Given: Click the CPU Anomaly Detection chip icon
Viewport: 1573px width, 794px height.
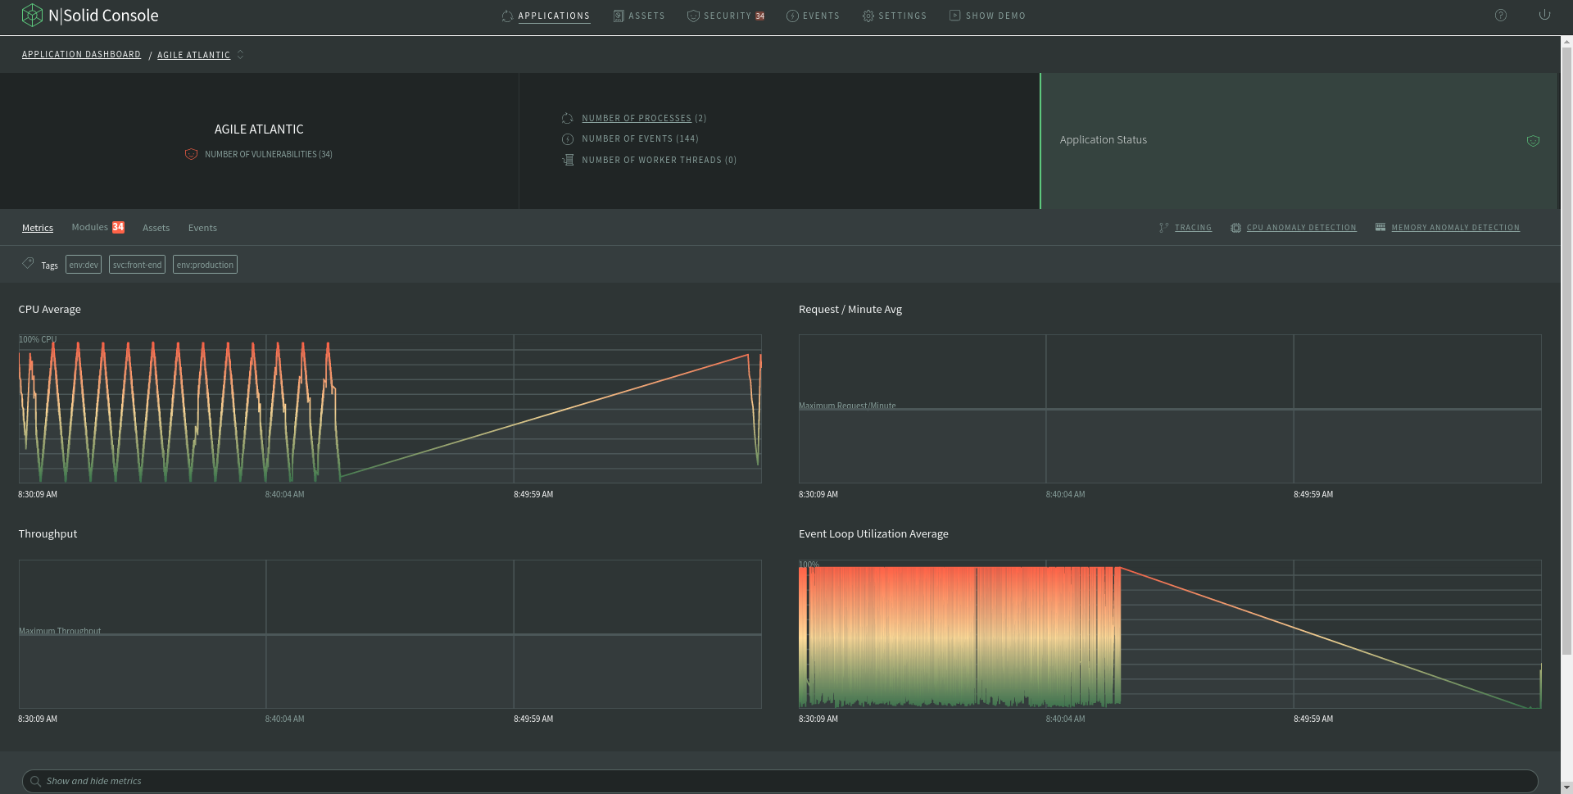Looking at the screenshot, I should pos(1235,228).
